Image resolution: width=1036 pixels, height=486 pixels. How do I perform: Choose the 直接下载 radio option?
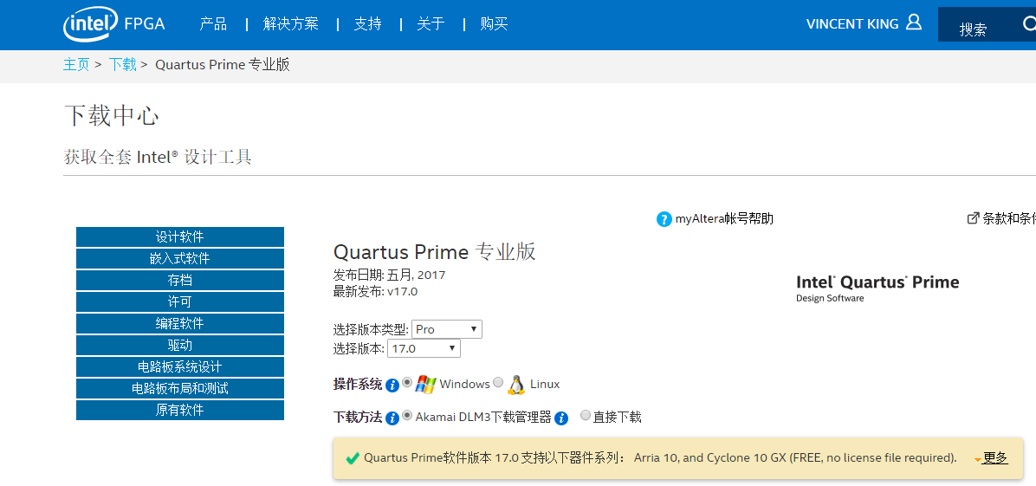(586, 415)
